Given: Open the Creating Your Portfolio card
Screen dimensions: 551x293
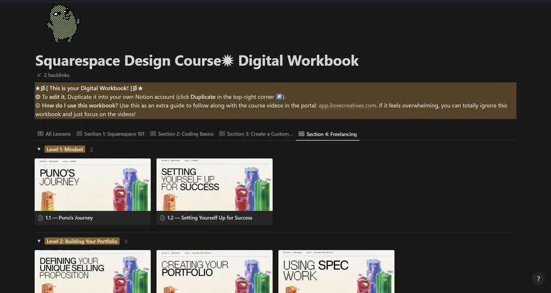Looking at the screenshot, I should 214,272.
